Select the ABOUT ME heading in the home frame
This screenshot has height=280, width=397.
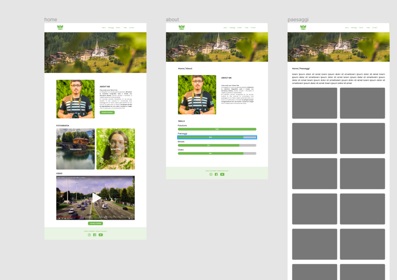coord(105,87)
